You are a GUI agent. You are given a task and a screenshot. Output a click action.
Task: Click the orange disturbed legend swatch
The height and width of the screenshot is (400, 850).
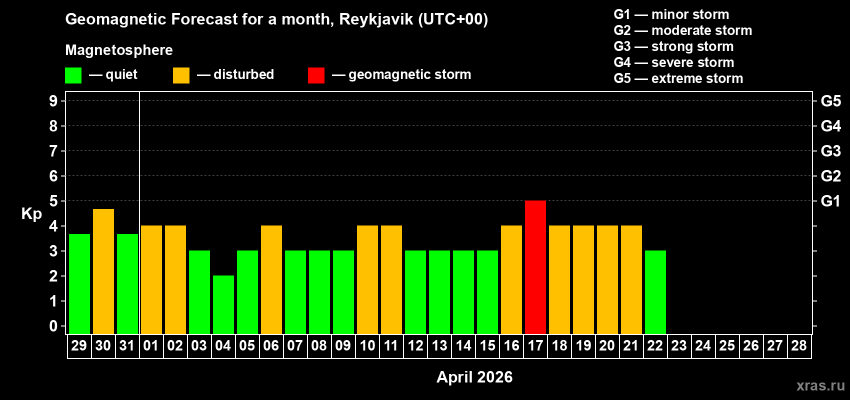[x=181, y=75]
